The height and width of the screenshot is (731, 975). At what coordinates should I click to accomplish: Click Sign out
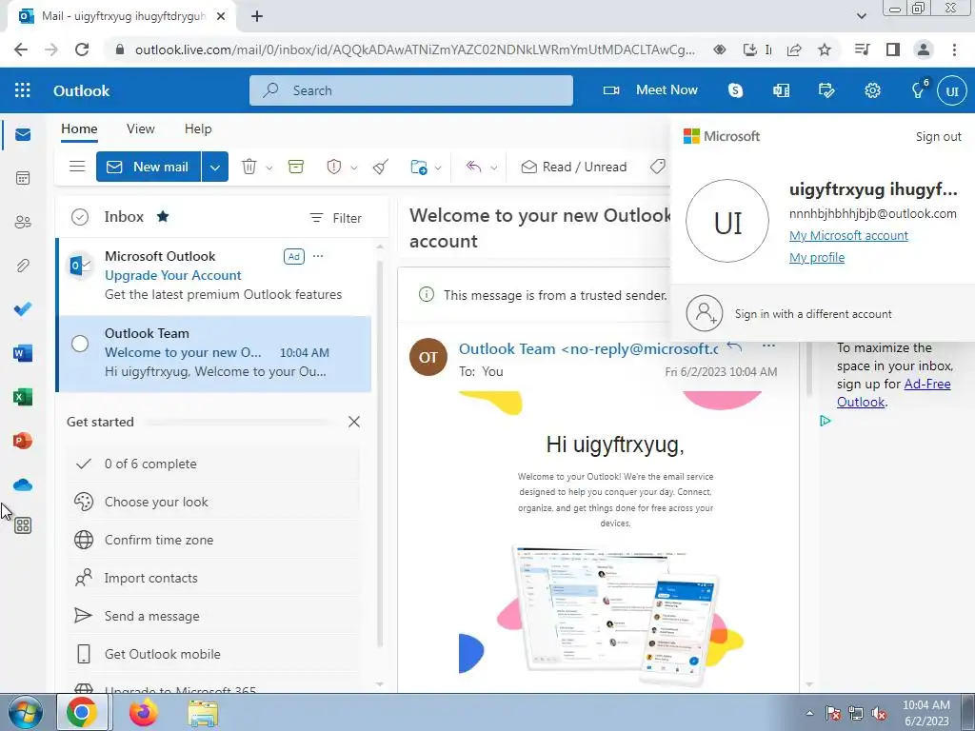pos(938,136)
